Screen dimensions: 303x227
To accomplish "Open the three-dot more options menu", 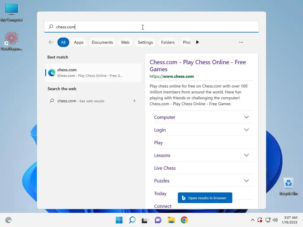I will pos(241,42).
